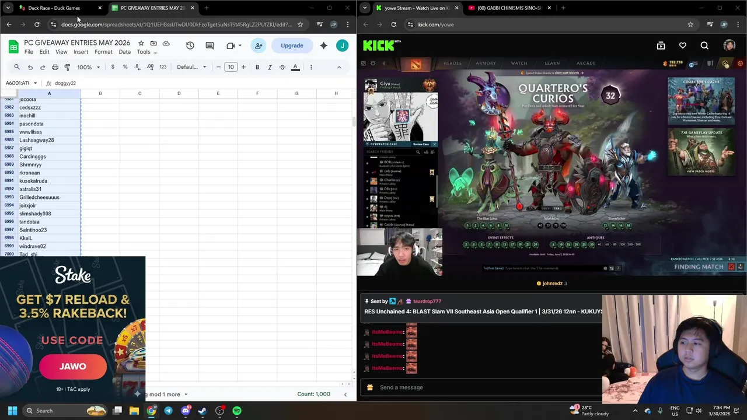Format as percent
The image size is (747, 420).
125,67
